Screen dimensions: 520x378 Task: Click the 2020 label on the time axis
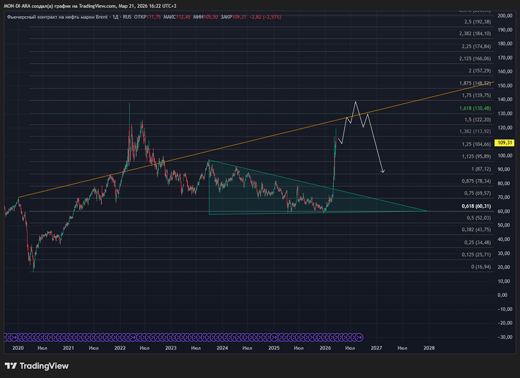coord(18,348)
